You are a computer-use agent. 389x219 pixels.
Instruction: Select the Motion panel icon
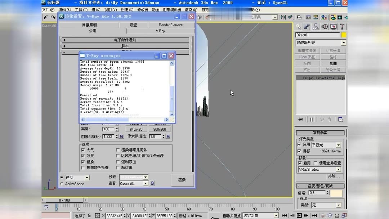324,27
